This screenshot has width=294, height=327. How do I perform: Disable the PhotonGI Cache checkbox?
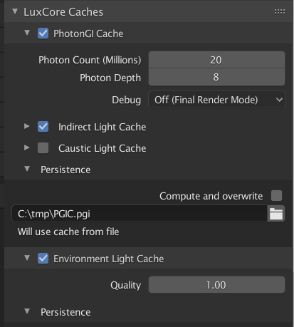[43, 33]
